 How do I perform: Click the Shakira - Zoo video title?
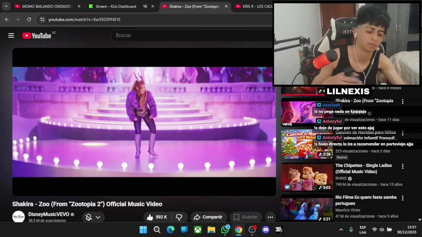(x=87, y=204)
